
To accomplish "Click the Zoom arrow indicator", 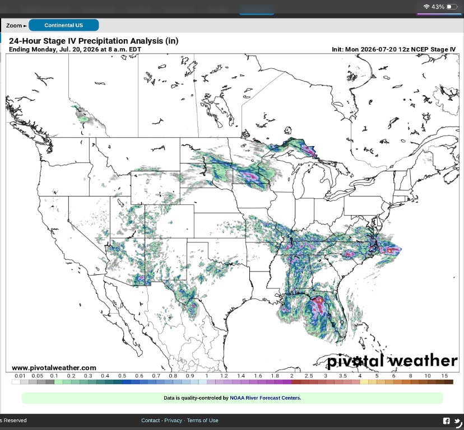I will click(25, 26).
